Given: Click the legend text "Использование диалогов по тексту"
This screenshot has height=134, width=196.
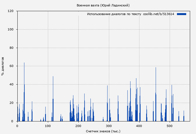Looking at the screenshot, I should pos(114,14).
